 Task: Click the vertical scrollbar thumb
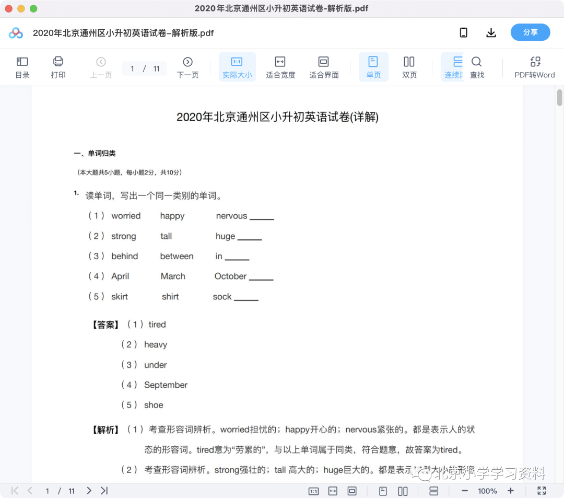[x=559, y=98]
